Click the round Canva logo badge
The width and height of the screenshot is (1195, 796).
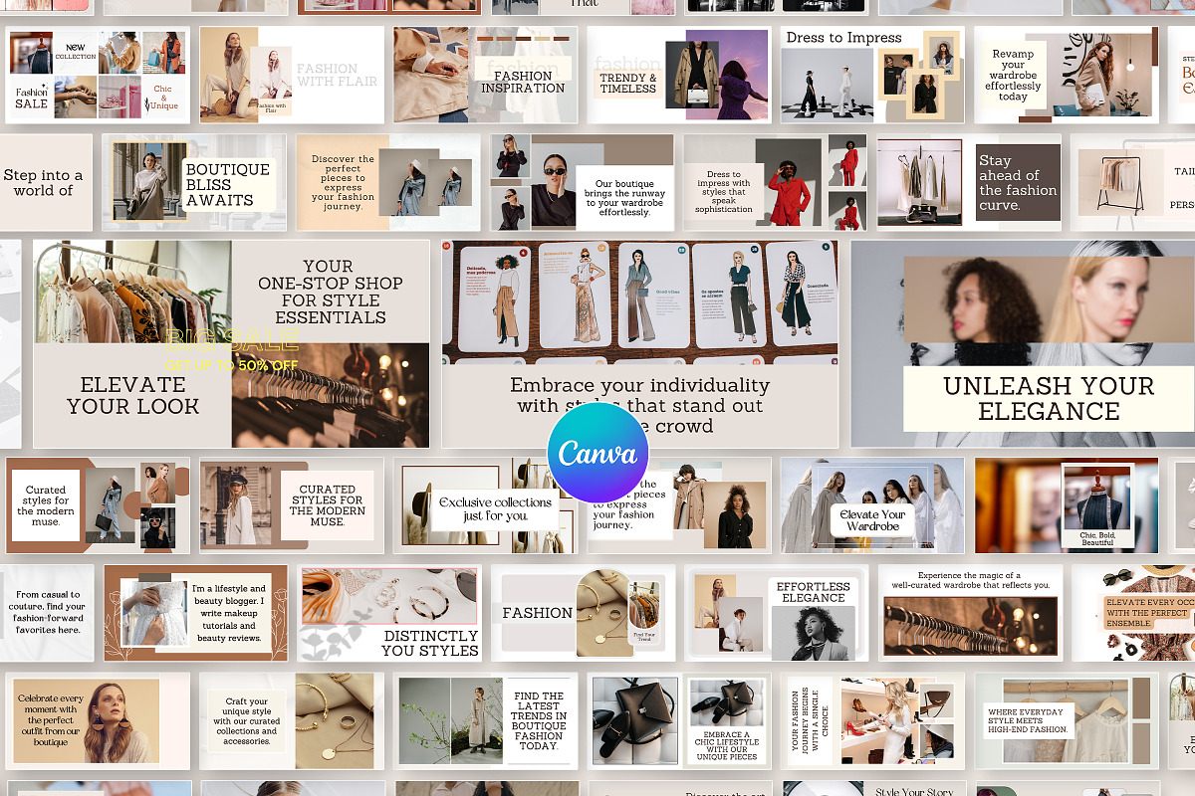pyautogui.click(x=597, y=453)
